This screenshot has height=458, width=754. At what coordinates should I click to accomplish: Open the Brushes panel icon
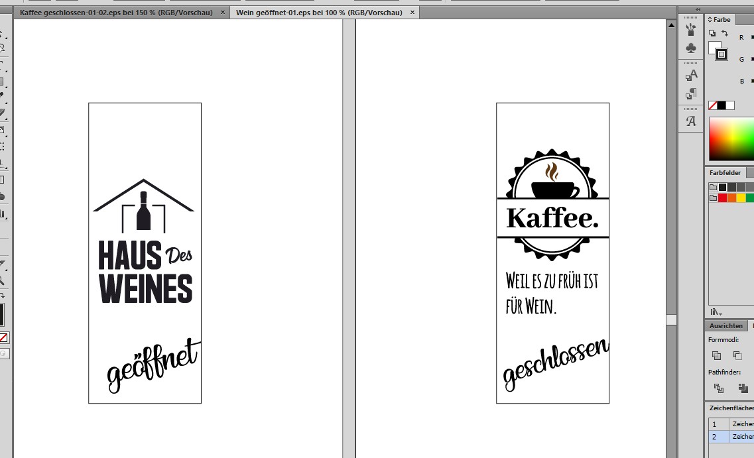(x=691, y=29)
